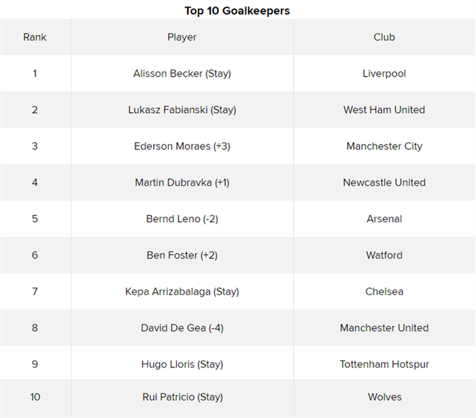
Task: Click the Rank column header
Action: 35,37
